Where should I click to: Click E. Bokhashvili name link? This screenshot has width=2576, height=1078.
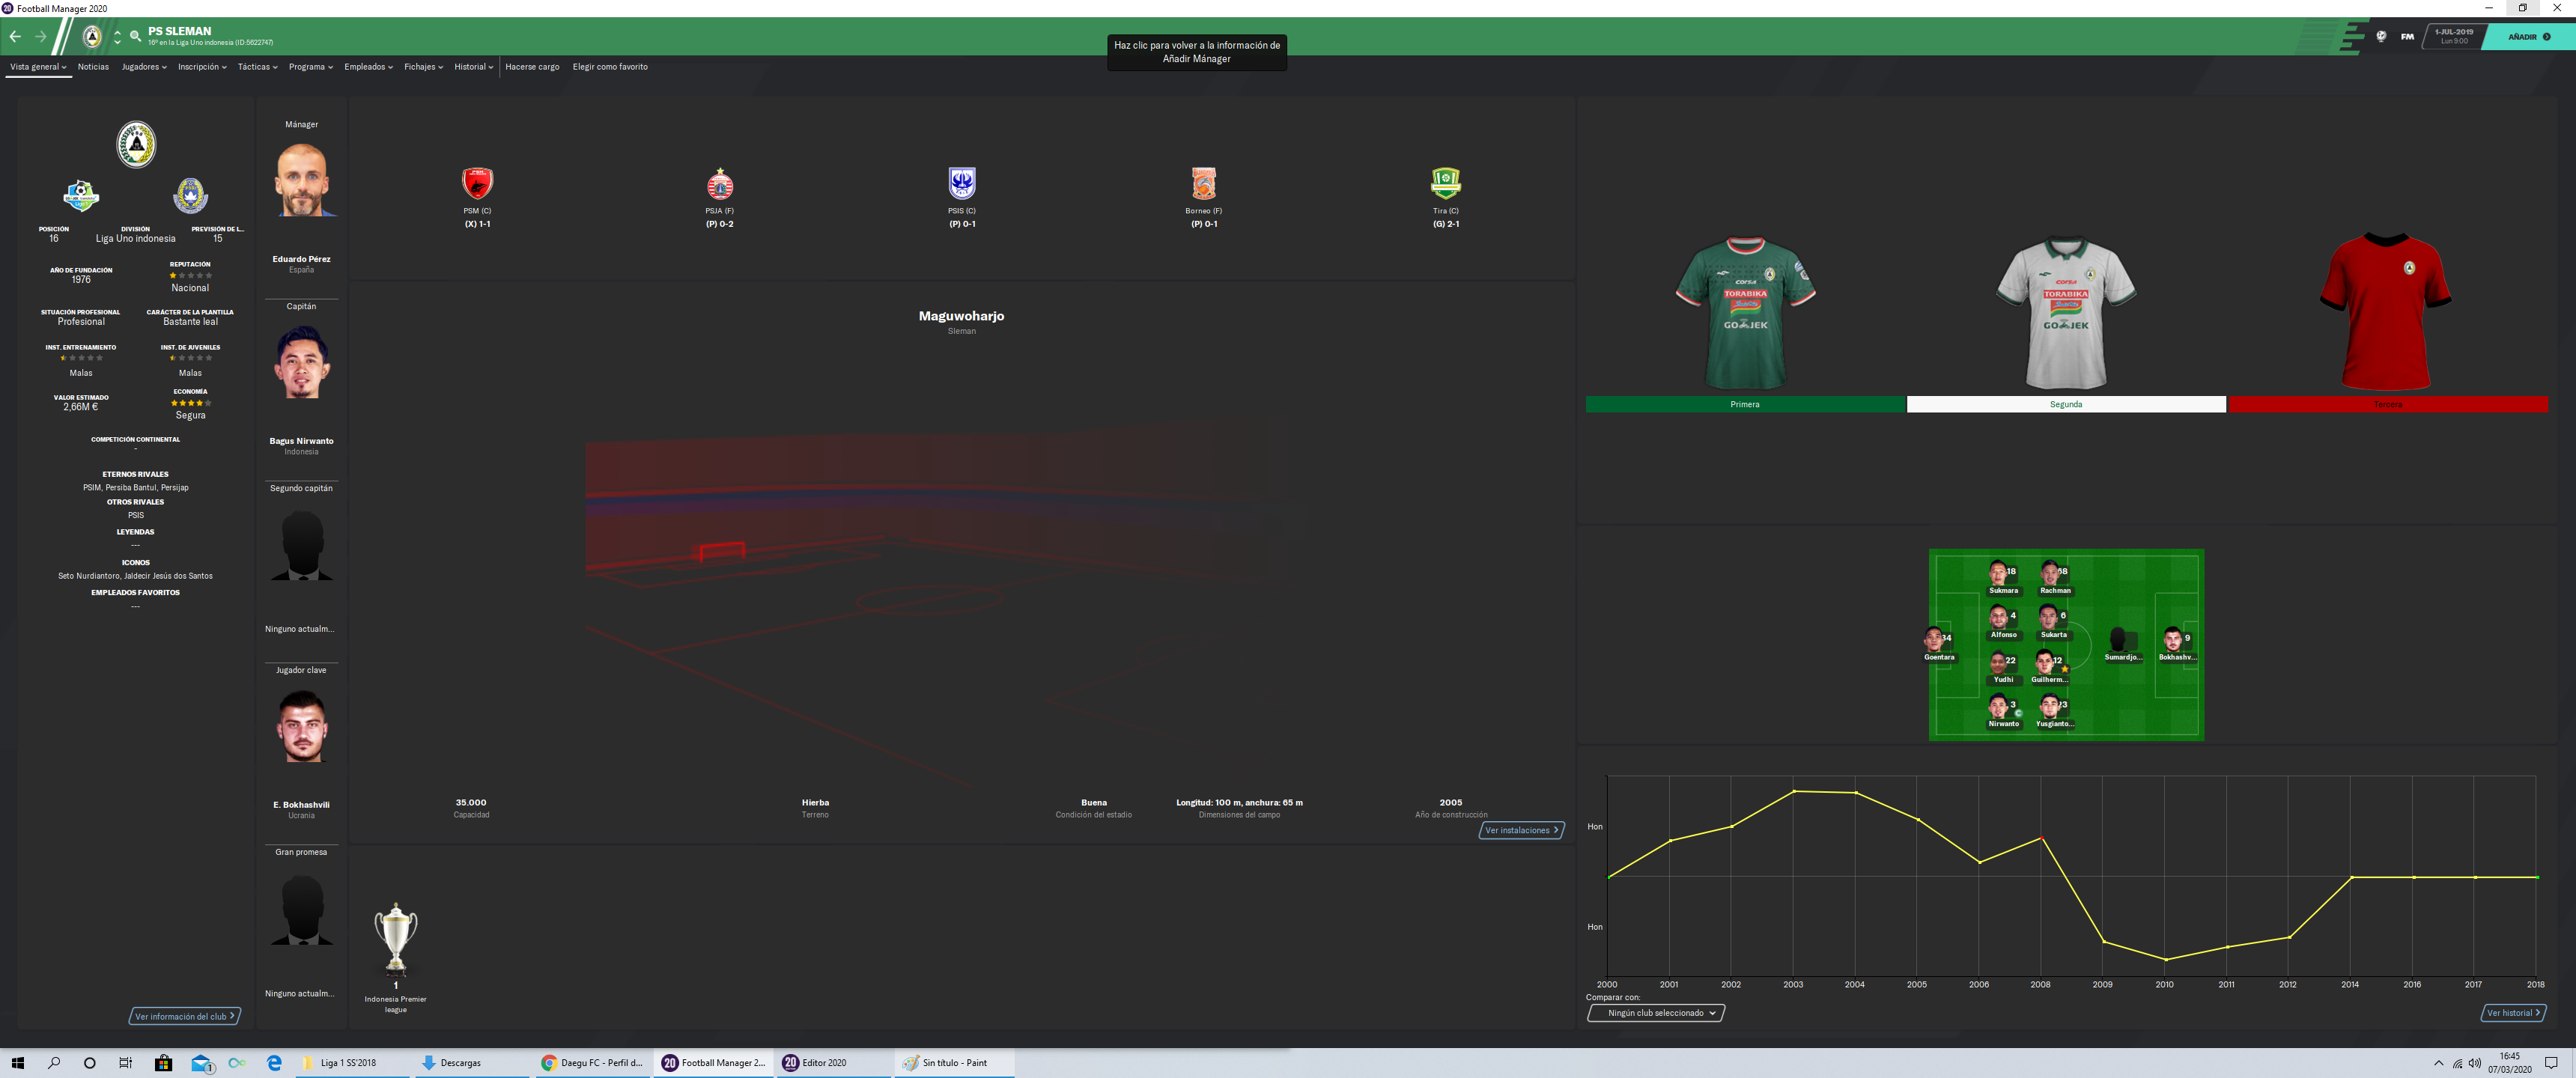coord(301,805)
